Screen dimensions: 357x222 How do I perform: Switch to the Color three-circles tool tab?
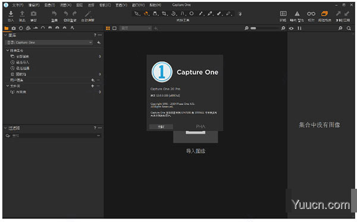(28, 28)
